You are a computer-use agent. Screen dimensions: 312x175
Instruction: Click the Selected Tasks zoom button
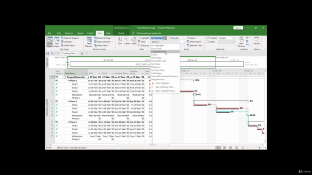coord(195,46)
